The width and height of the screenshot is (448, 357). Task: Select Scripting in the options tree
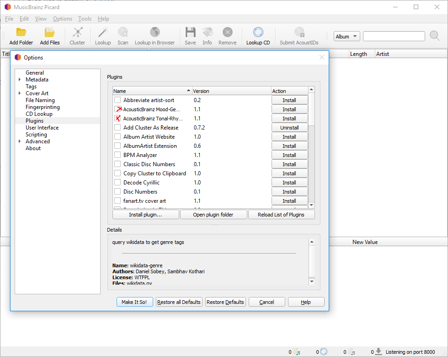click(36, 135)
